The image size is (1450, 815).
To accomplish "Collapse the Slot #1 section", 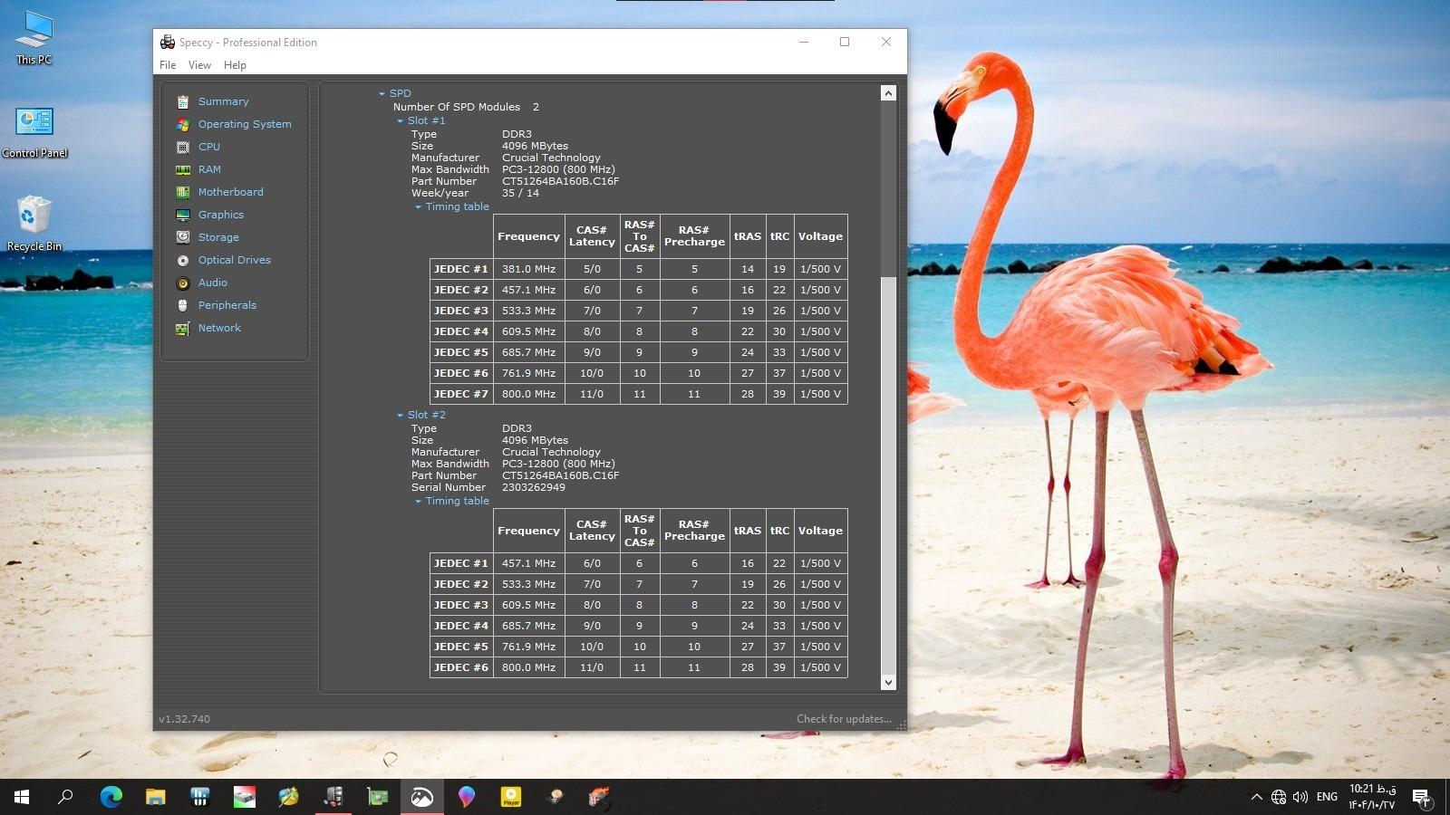I will (401, 121).
